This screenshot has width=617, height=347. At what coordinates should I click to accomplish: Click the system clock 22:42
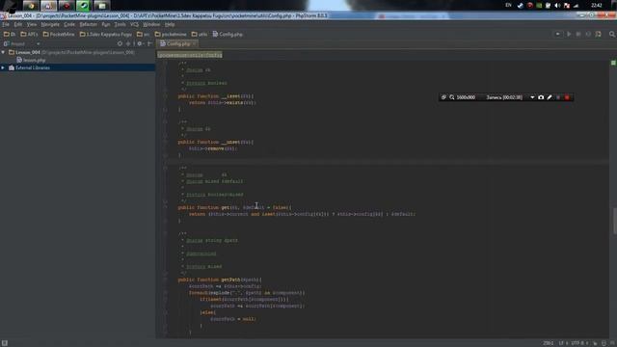[x=596, y=5]
